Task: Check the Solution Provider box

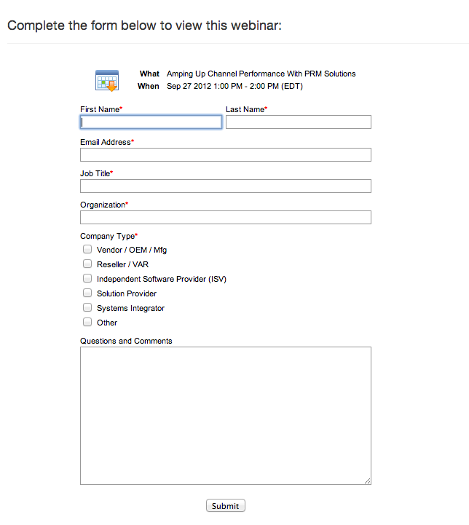Action: pyautogui.click(x=87, y=293)
